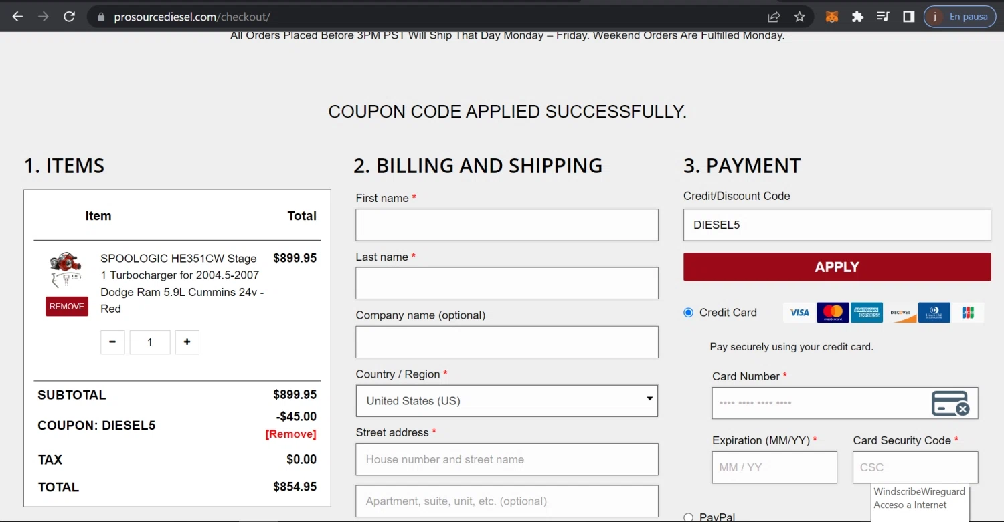
Task: Click the address bar URL
Action: [192, 17]
